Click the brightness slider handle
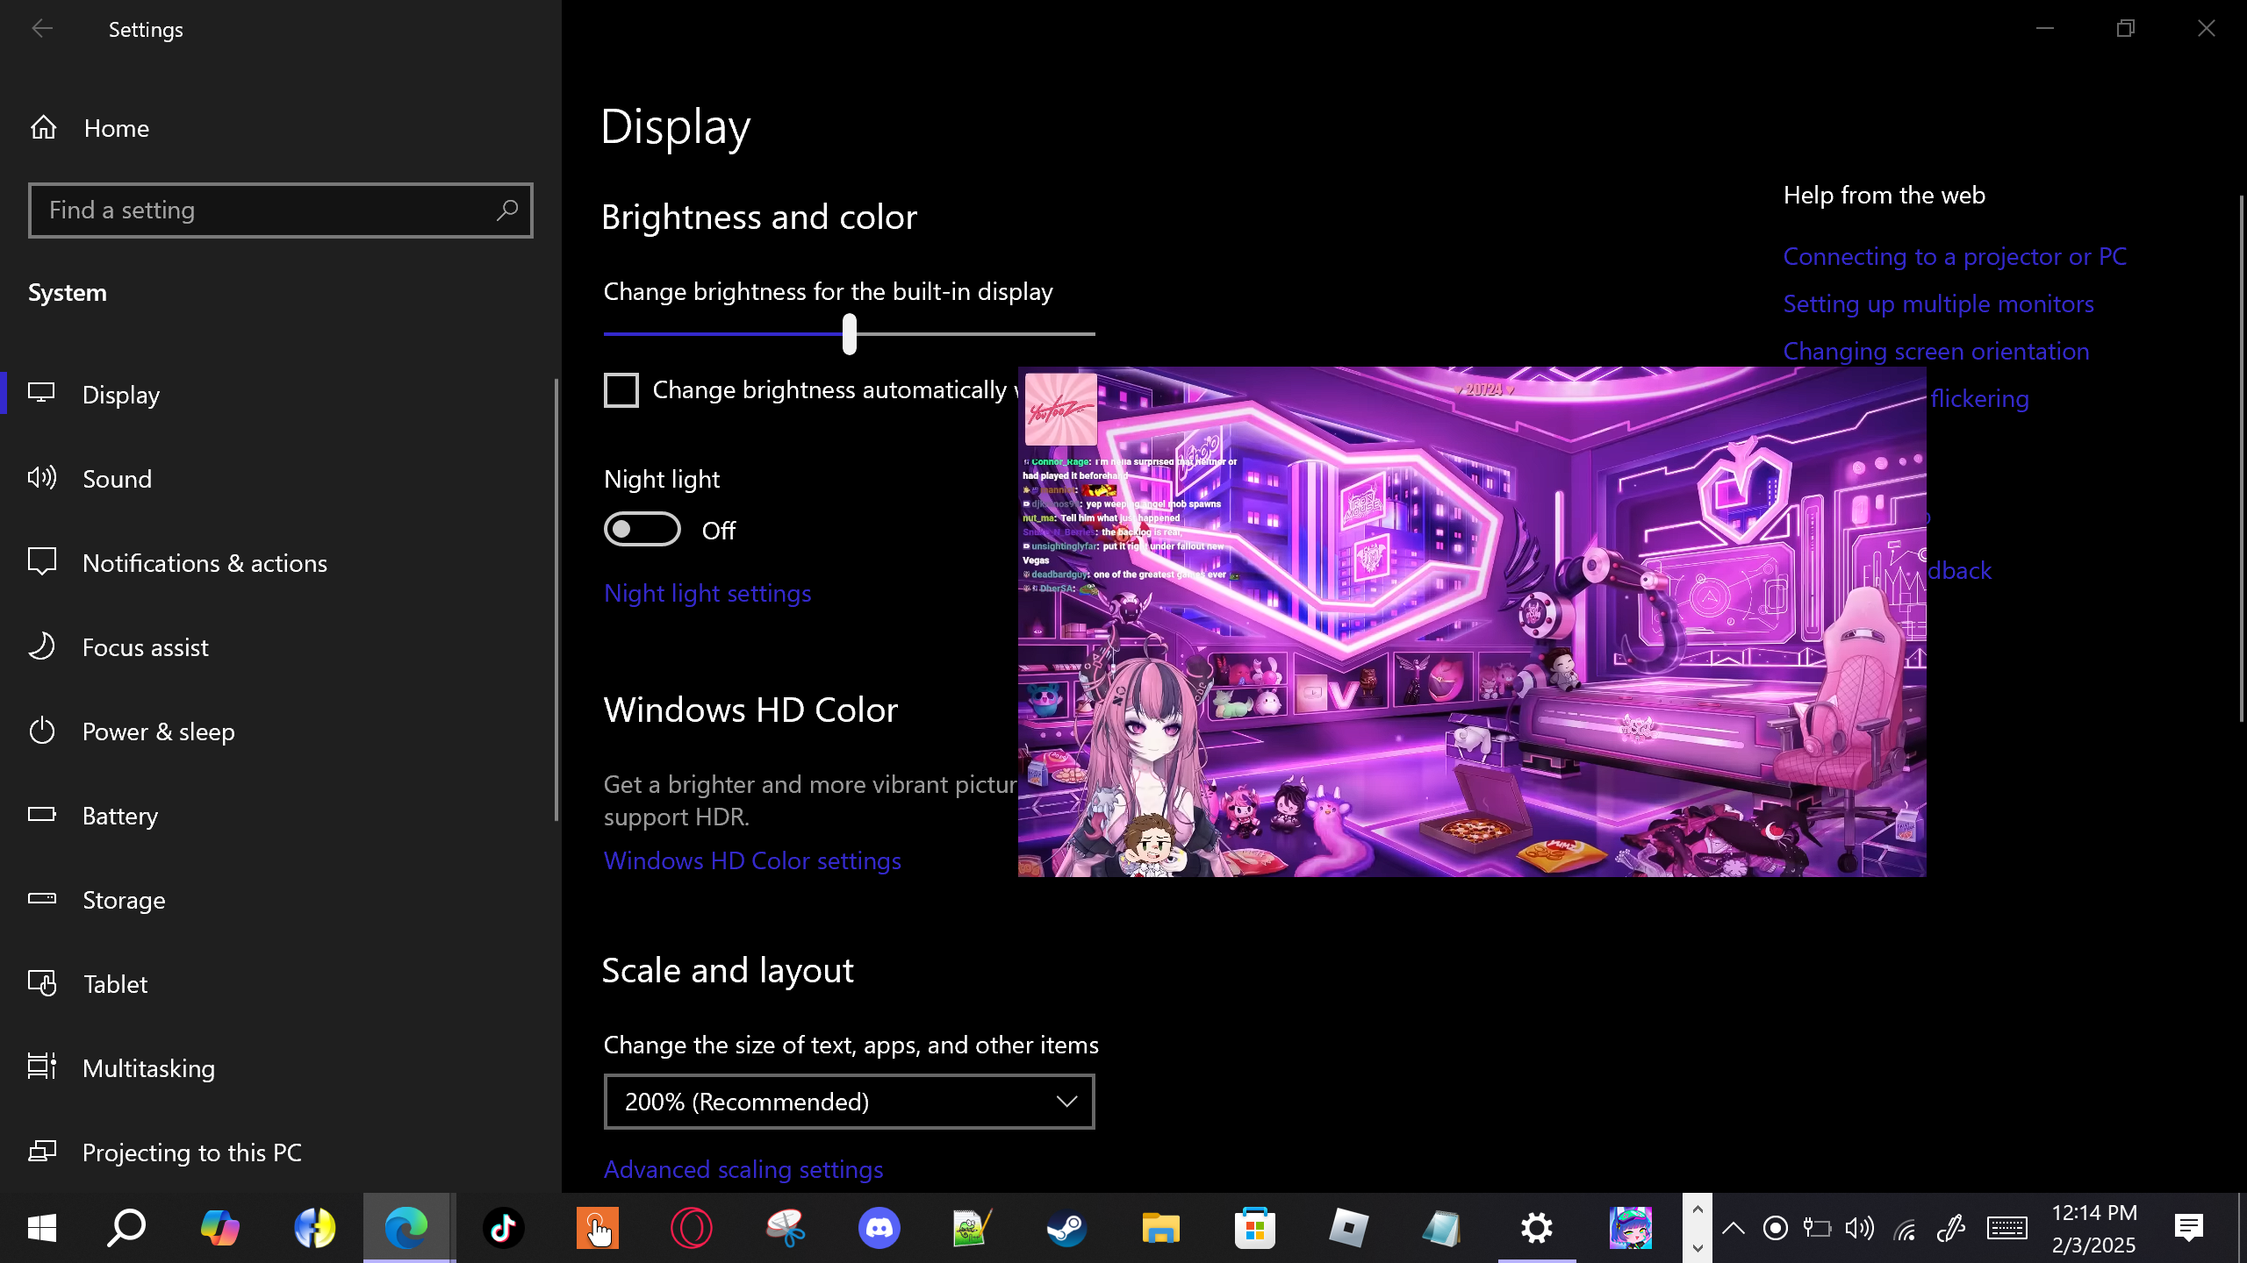Screen dimensions: 2247x1263 pyautogui.click(x=850, y=334)
